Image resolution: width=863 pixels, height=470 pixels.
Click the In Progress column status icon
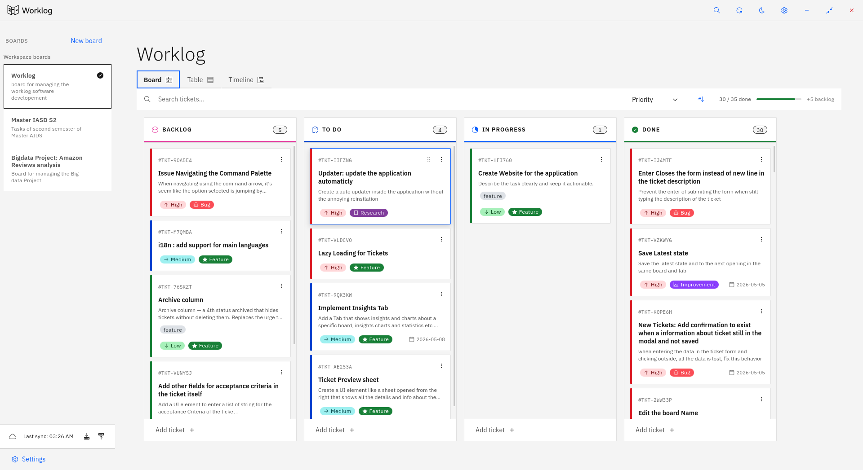click(x=475, y=130)
